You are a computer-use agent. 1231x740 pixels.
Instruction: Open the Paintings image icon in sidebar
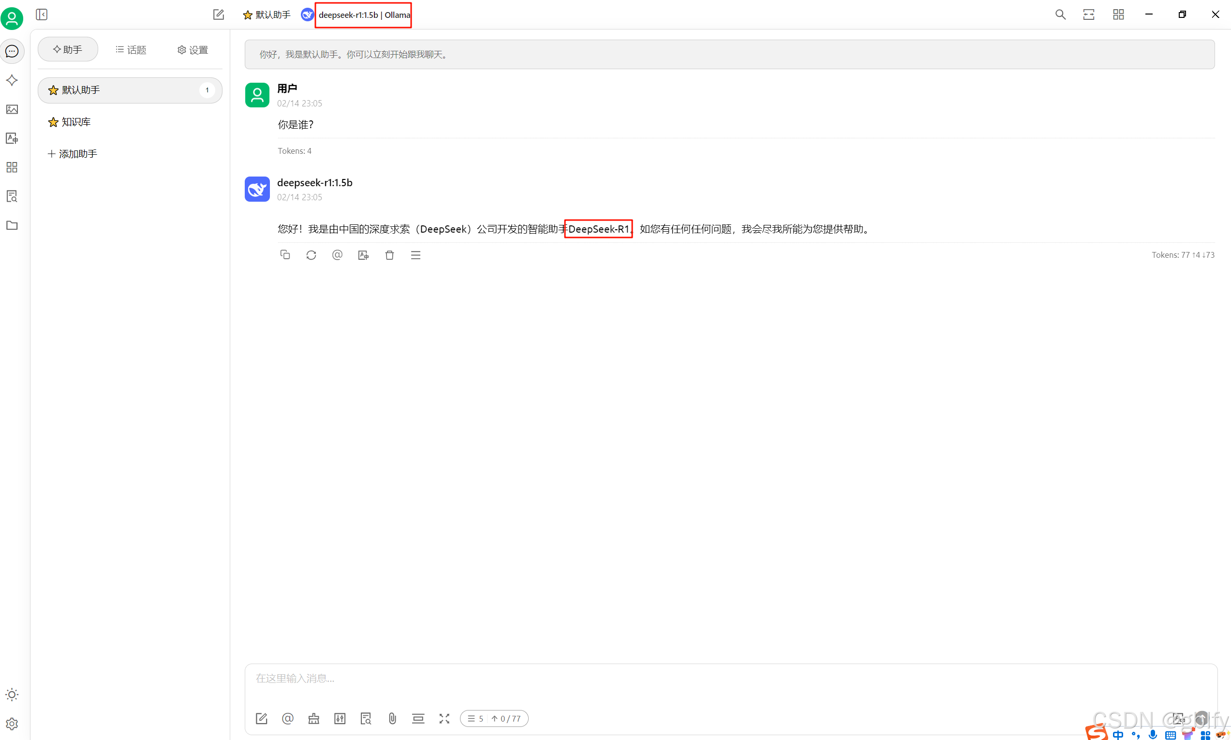point(12,109)
